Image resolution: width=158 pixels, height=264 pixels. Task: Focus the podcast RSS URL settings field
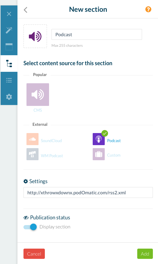pyautogui.click(x=88, y=192)
